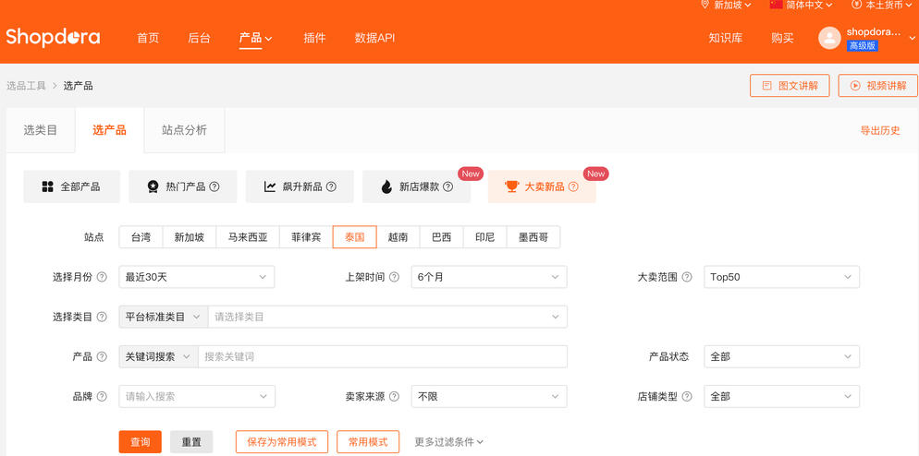Click help icon next to 大卖新品
The height and width of the screenshot is (456, 919).
(x=573, y=186)
